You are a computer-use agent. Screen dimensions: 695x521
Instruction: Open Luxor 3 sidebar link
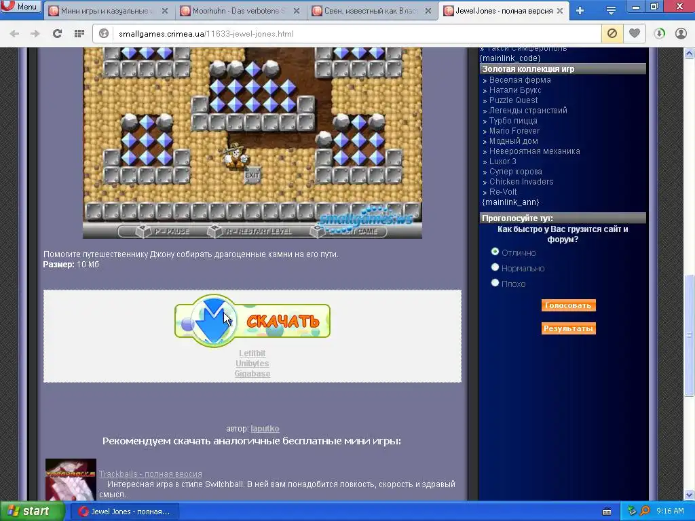click(503, 161)
